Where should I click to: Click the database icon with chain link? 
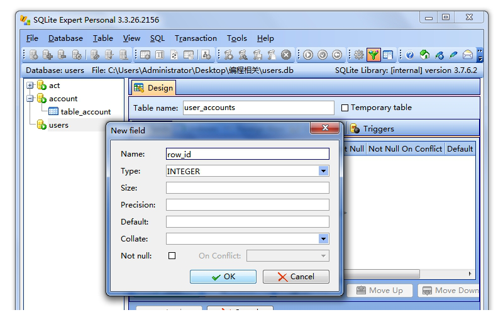pos(95,55)
